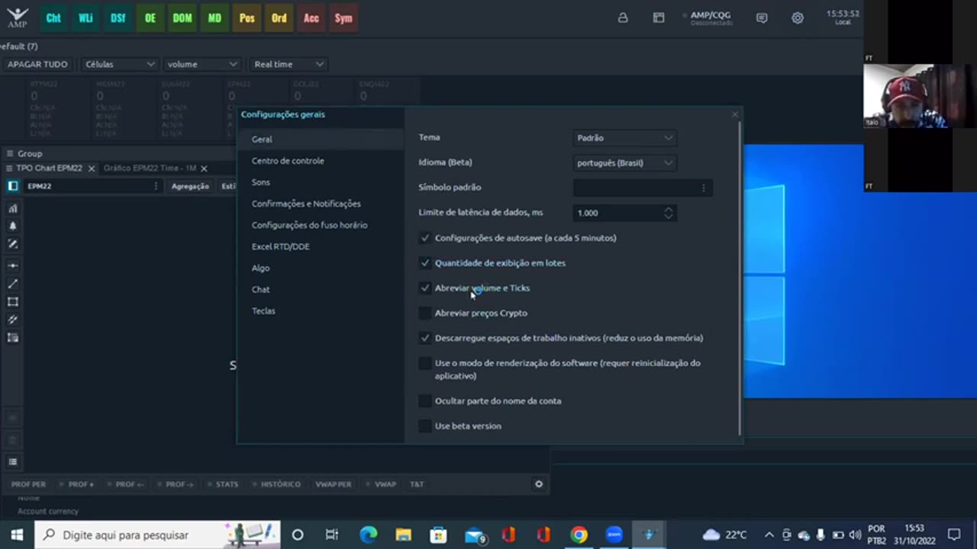Viewport: 977px width, 549px height.
Task: Open the gear icon on the profile toolbar
Action: (539, 484)
